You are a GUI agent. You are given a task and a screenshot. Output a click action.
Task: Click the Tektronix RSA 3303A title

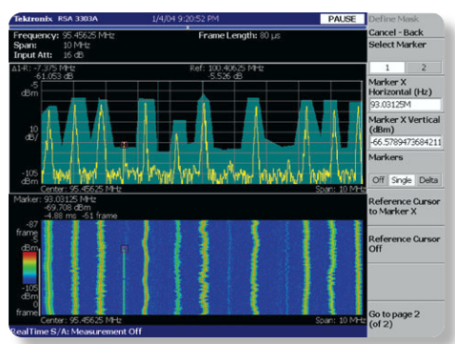(x=56, y=19)
